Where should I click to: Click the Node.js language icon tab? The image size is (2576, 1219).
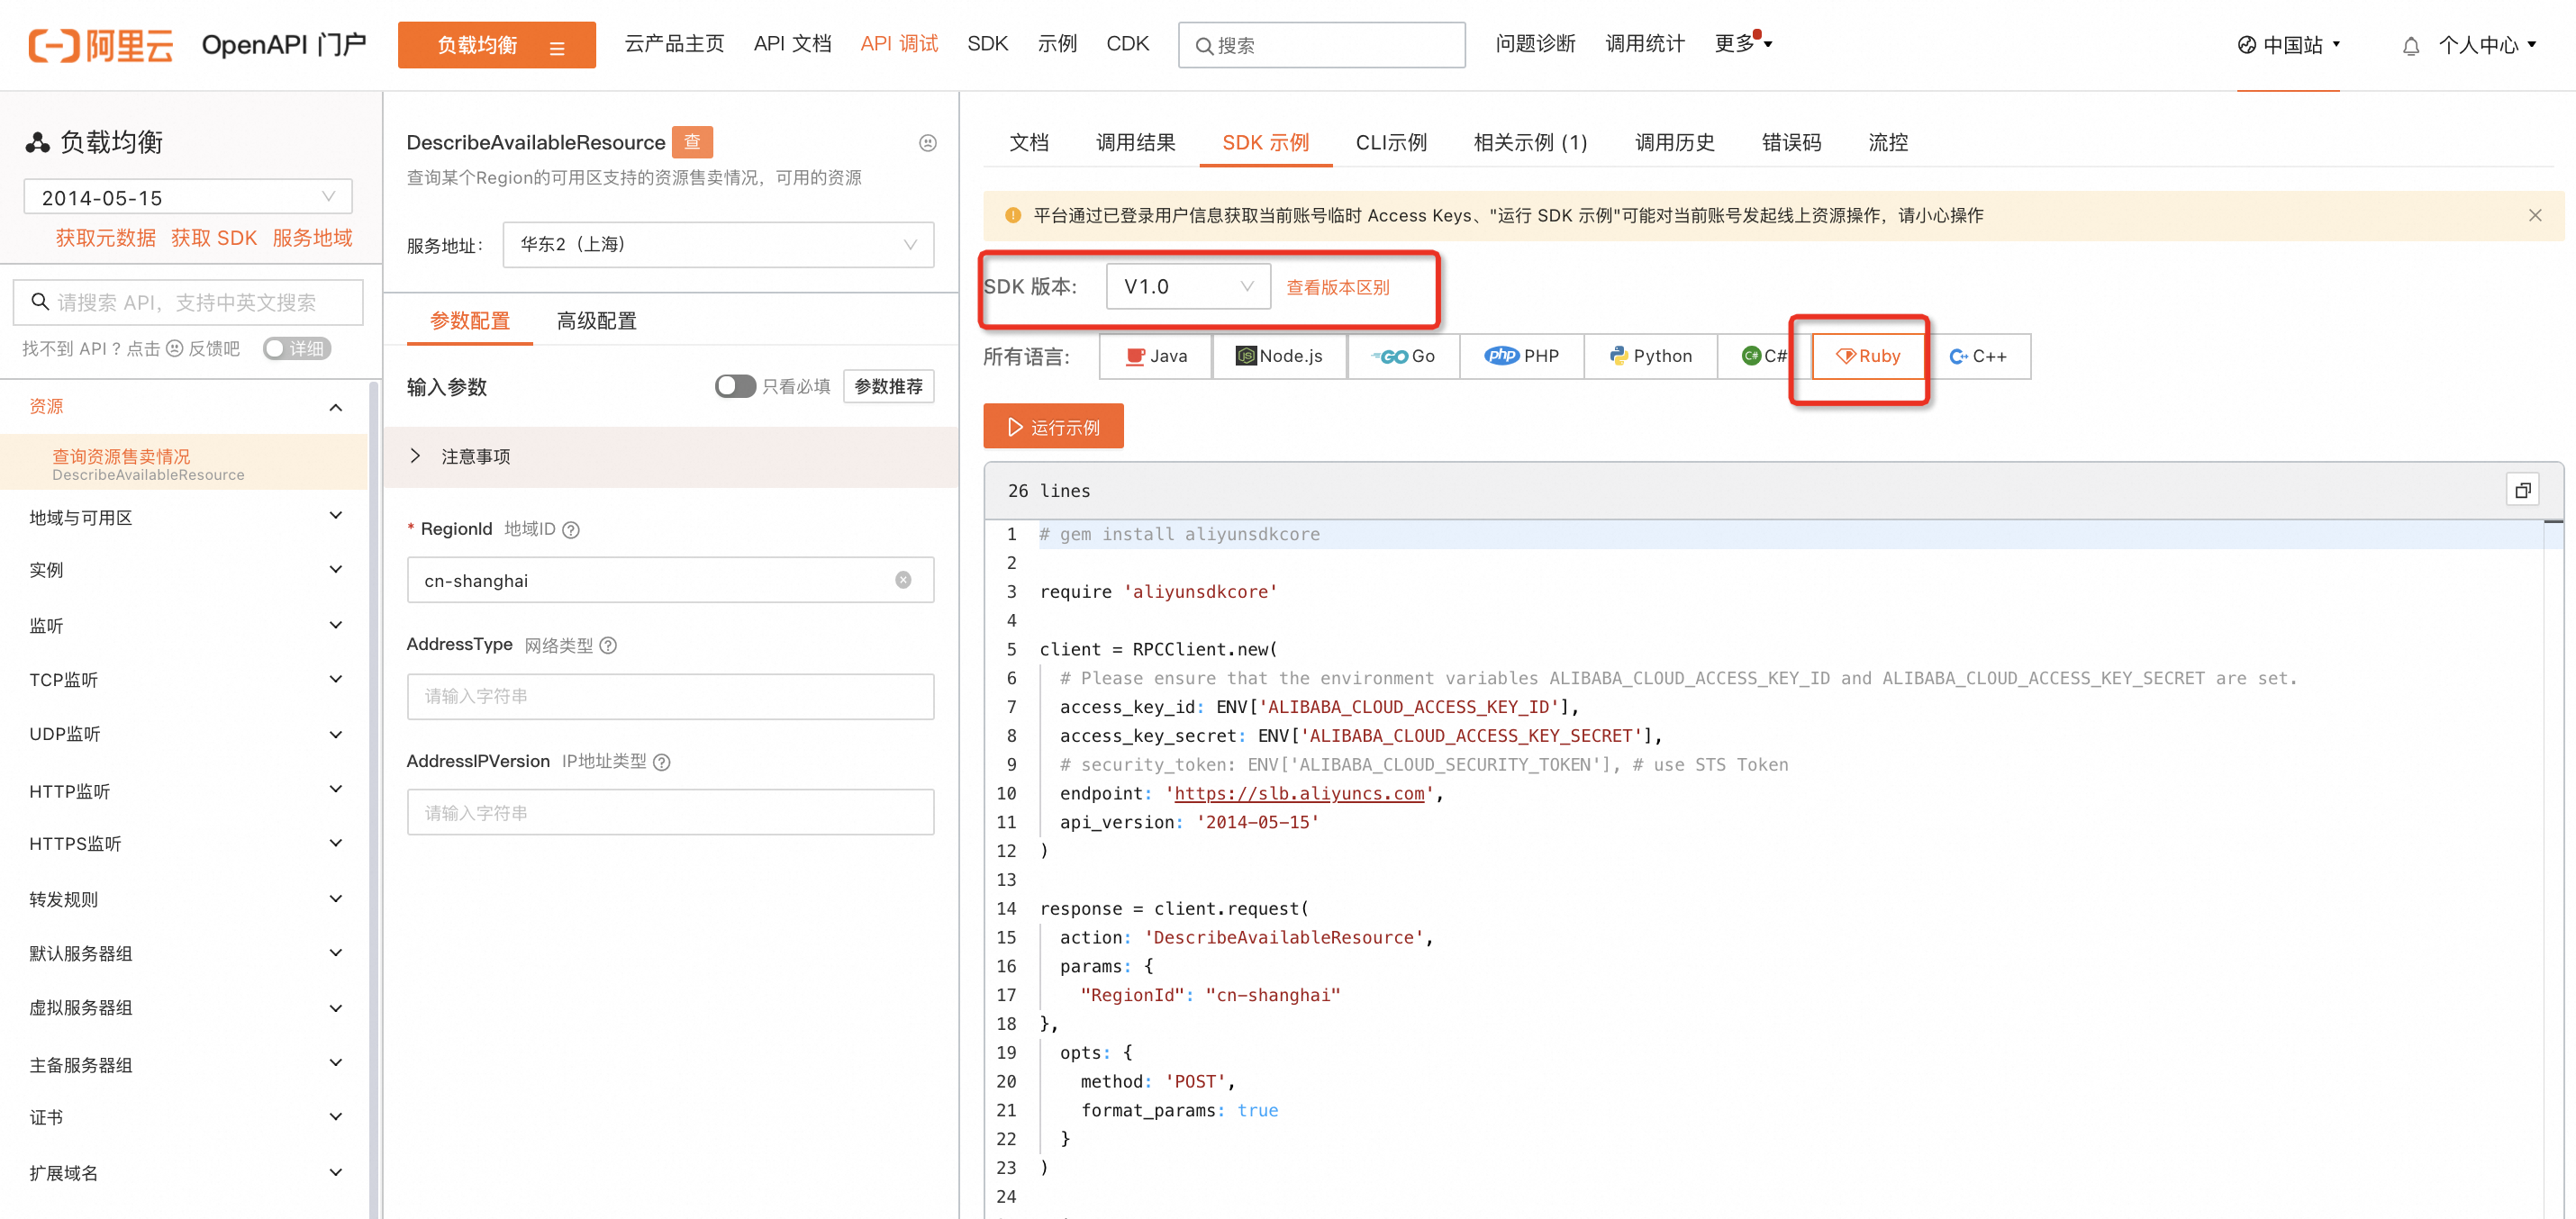[1278, 355]
